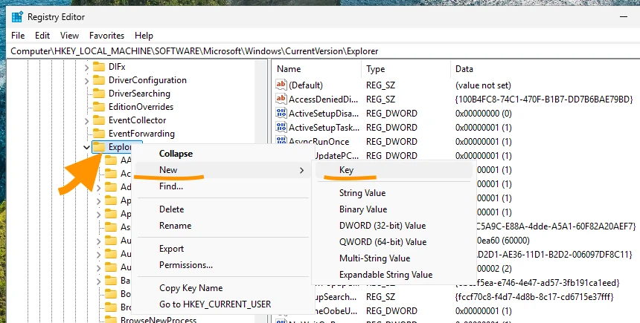Select the ActiveSetupDisa... value

click(x=324, y=113)
